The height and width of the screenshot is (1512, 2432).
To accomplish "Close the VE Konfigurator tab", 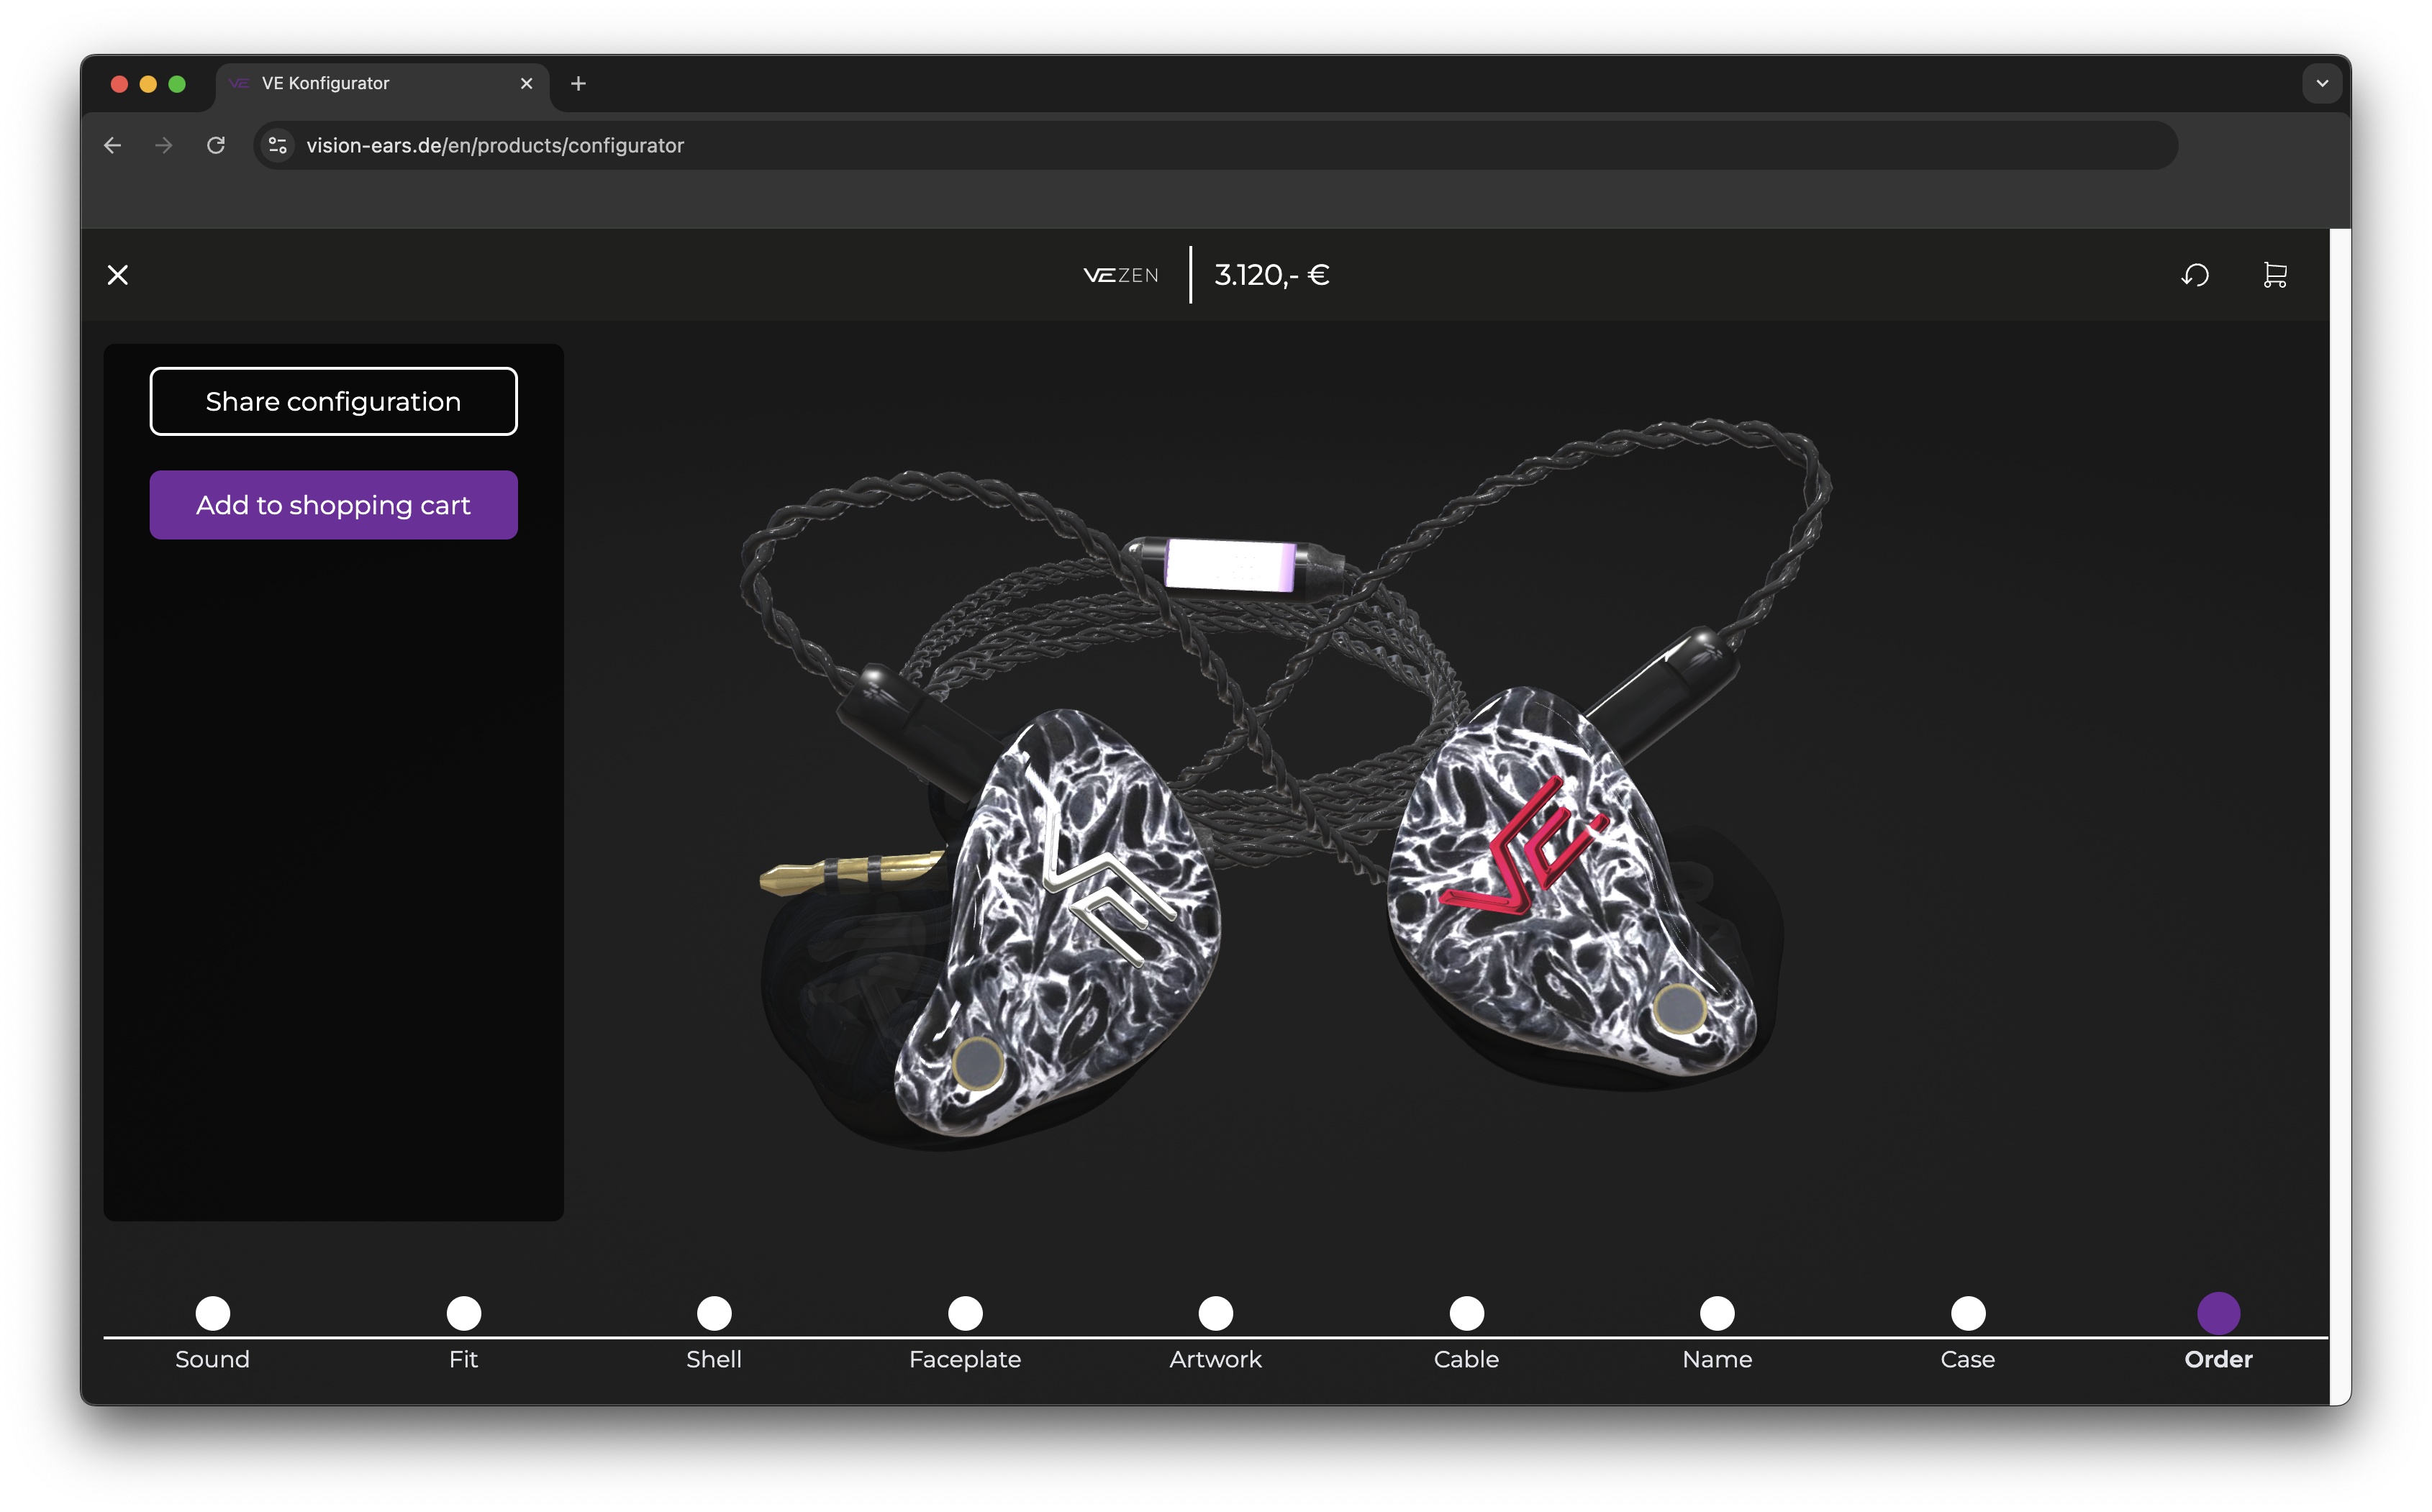I will (x=526, y=84).
